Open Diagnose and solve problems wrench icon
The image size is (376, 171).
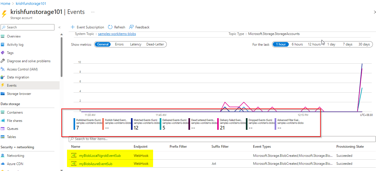click(3, 61)
